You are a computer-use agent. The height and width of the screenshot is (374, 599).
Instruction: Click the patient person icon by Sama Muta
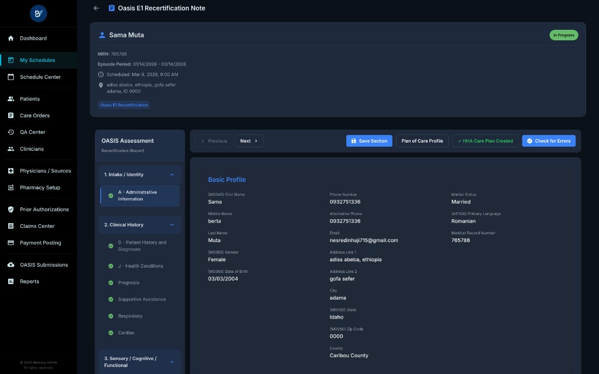click(x=102, y=35)
